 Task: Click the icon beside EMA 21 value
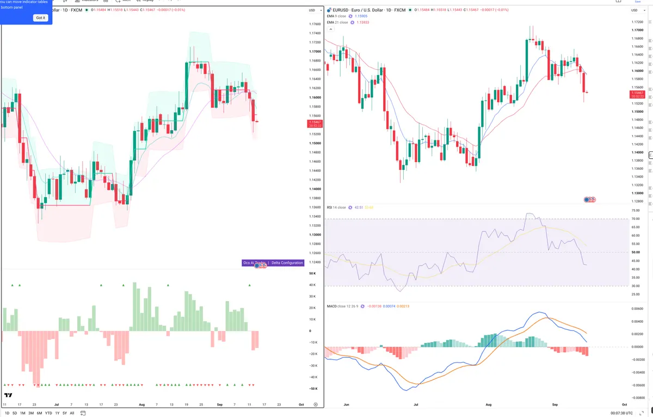coord(353,22)
